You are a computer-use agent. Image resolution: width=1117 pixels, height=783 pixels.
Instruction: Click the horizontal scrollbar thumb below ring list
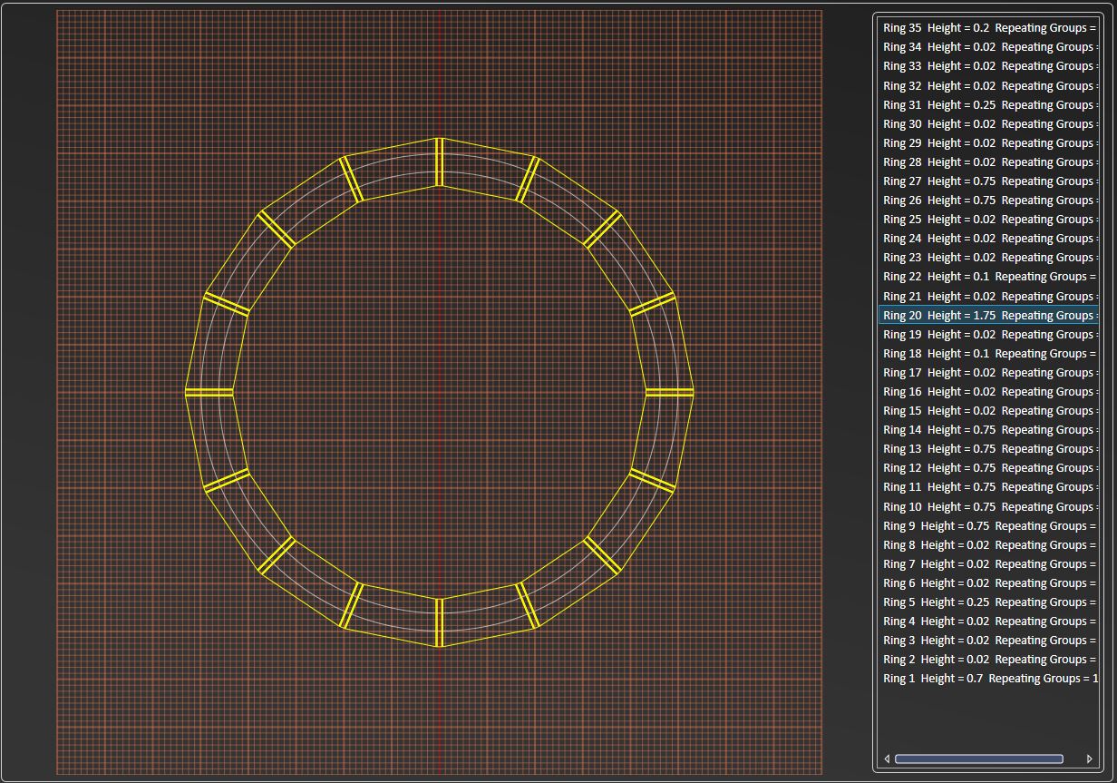(x=978, y=759)
